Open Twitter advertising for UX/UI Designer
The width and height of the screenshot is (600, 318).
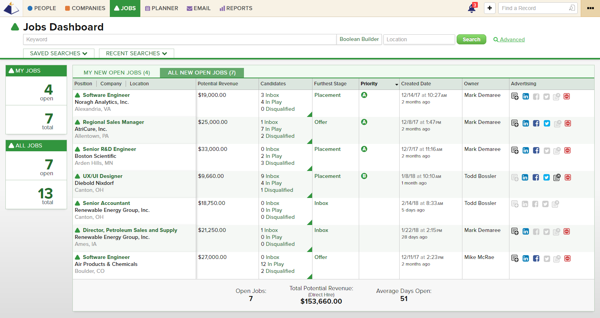pos(546,177)
